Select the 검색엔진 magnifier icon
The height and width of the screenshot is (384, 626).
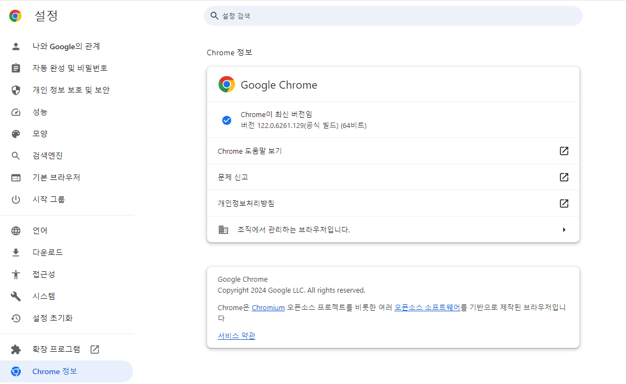16,155
